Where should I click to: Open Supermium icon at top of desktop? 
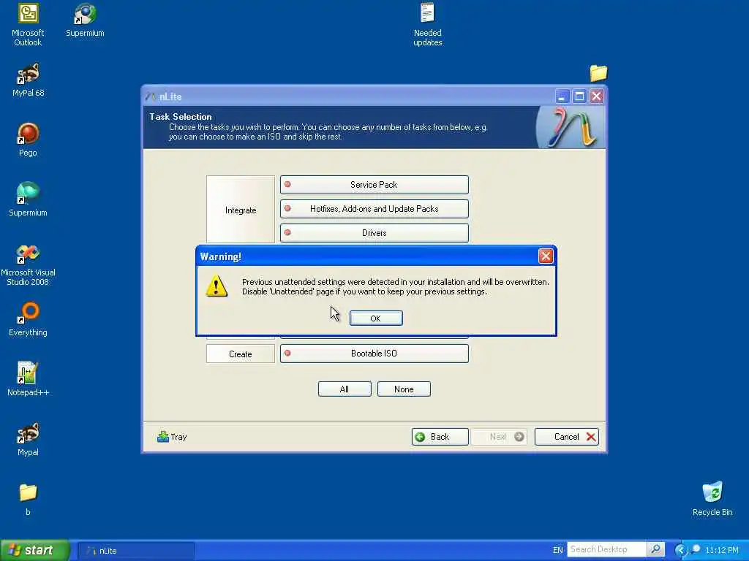85,20
